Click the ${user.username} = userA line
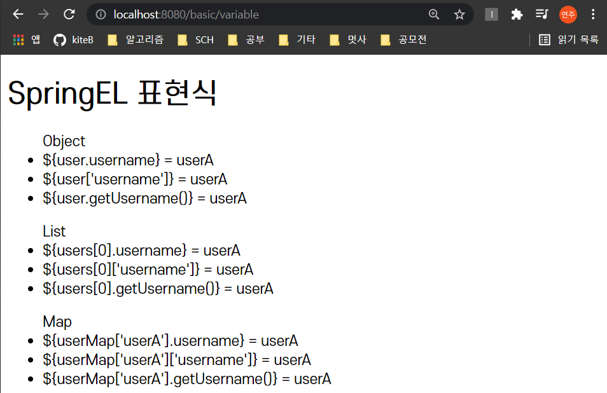The image size is (607, 393). [x=128, y=160]
